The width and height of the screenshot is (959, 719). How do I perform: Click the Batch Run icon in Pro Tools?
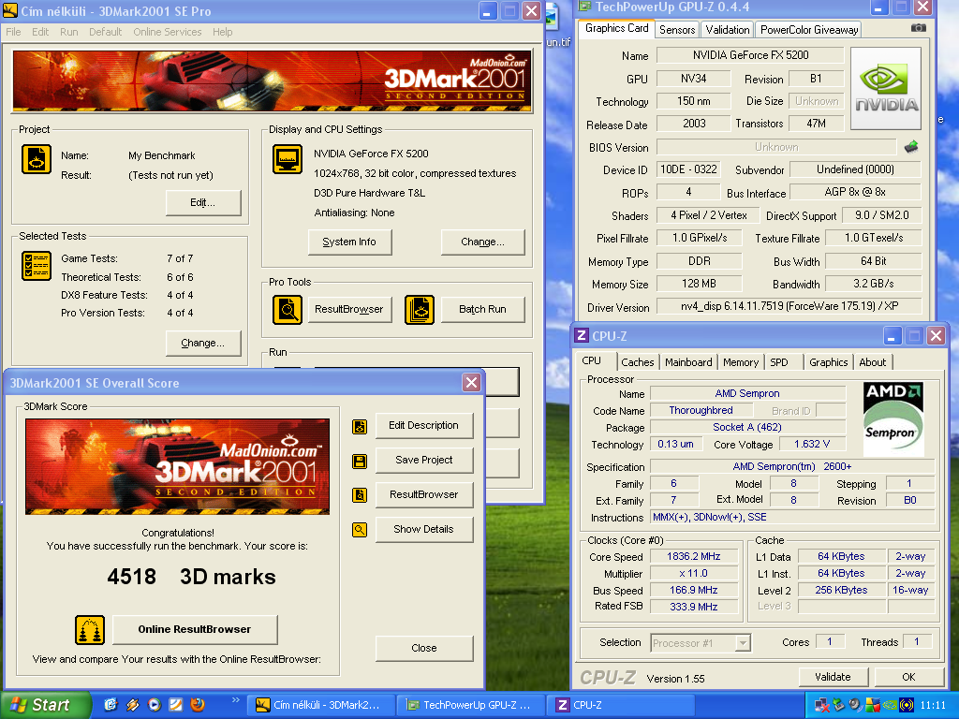point(420,309)
